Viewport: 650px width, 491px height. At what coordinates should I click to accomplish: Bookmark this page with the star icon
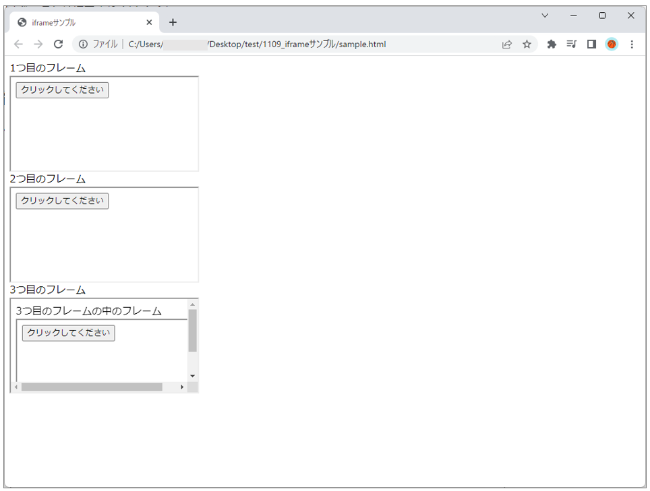pyautogui.click(x=527, y=44)
